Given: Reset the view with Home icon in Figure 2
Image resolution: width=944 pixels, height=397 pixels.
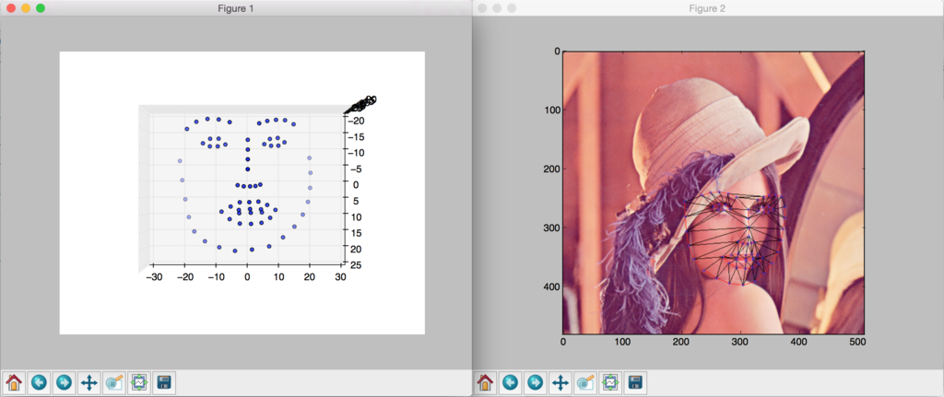Looking at the screenshot, I should tap(486, 382).
